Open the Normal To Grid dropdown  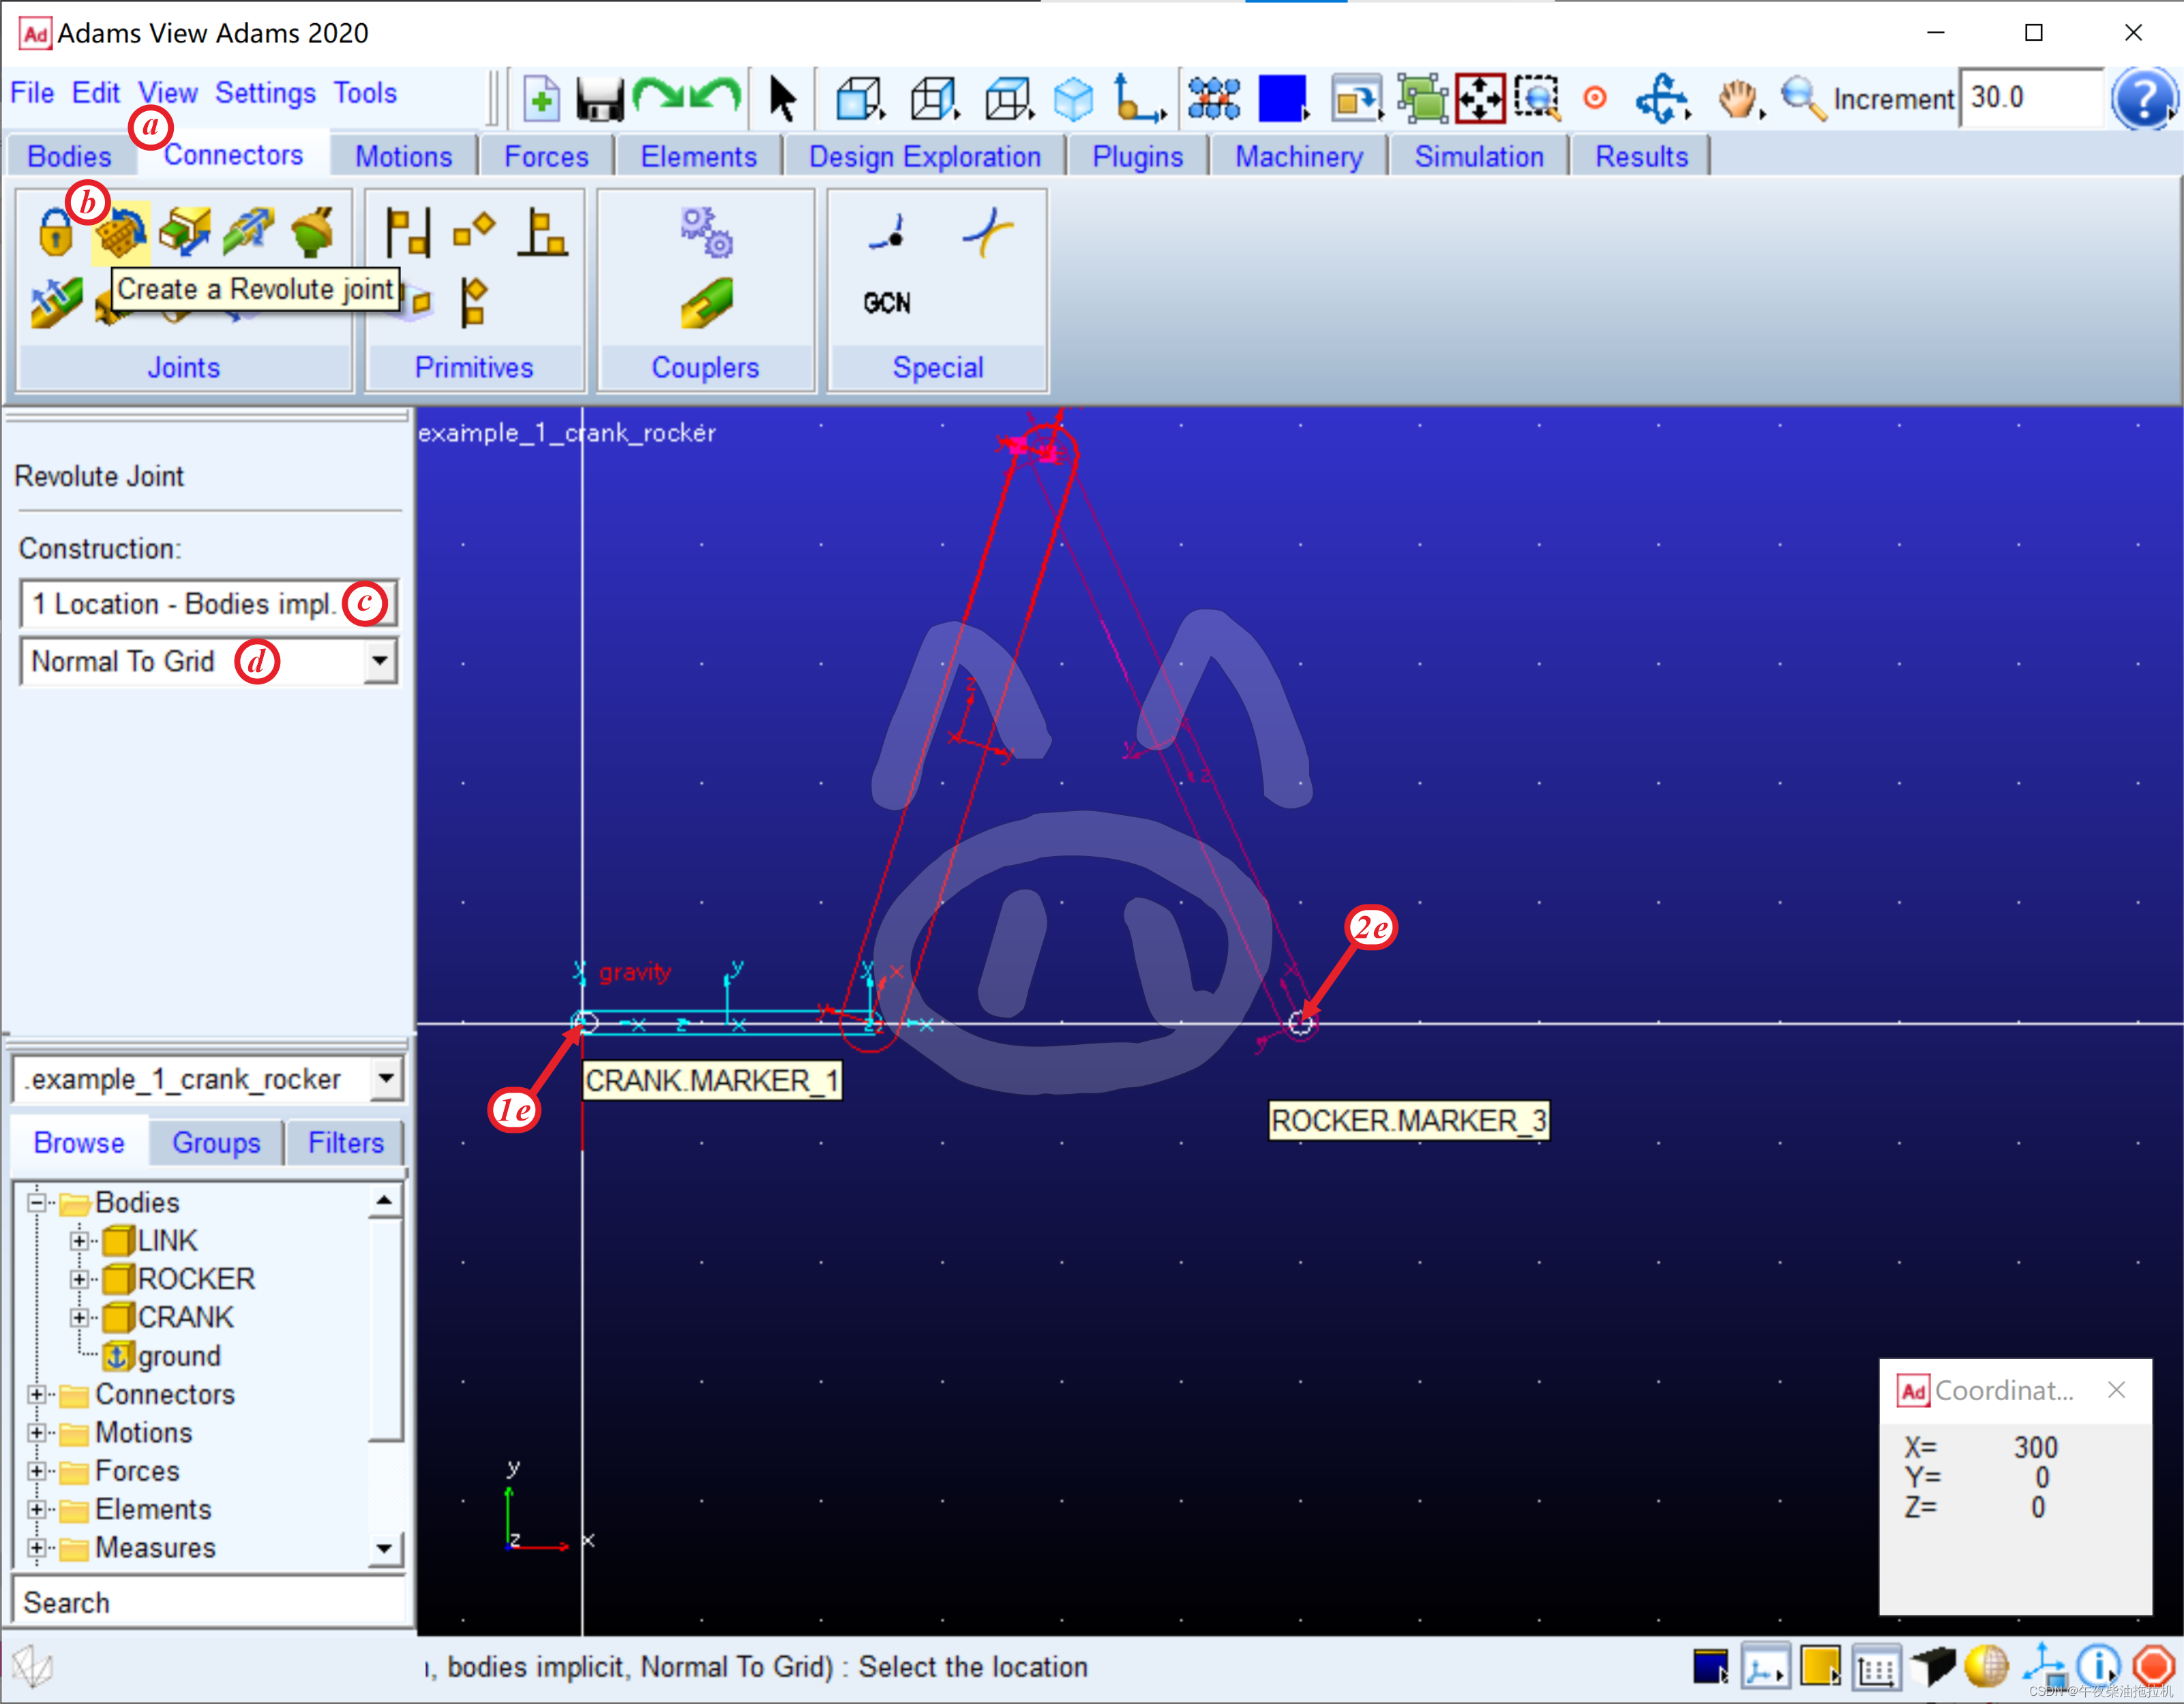(x=379, y=660)
